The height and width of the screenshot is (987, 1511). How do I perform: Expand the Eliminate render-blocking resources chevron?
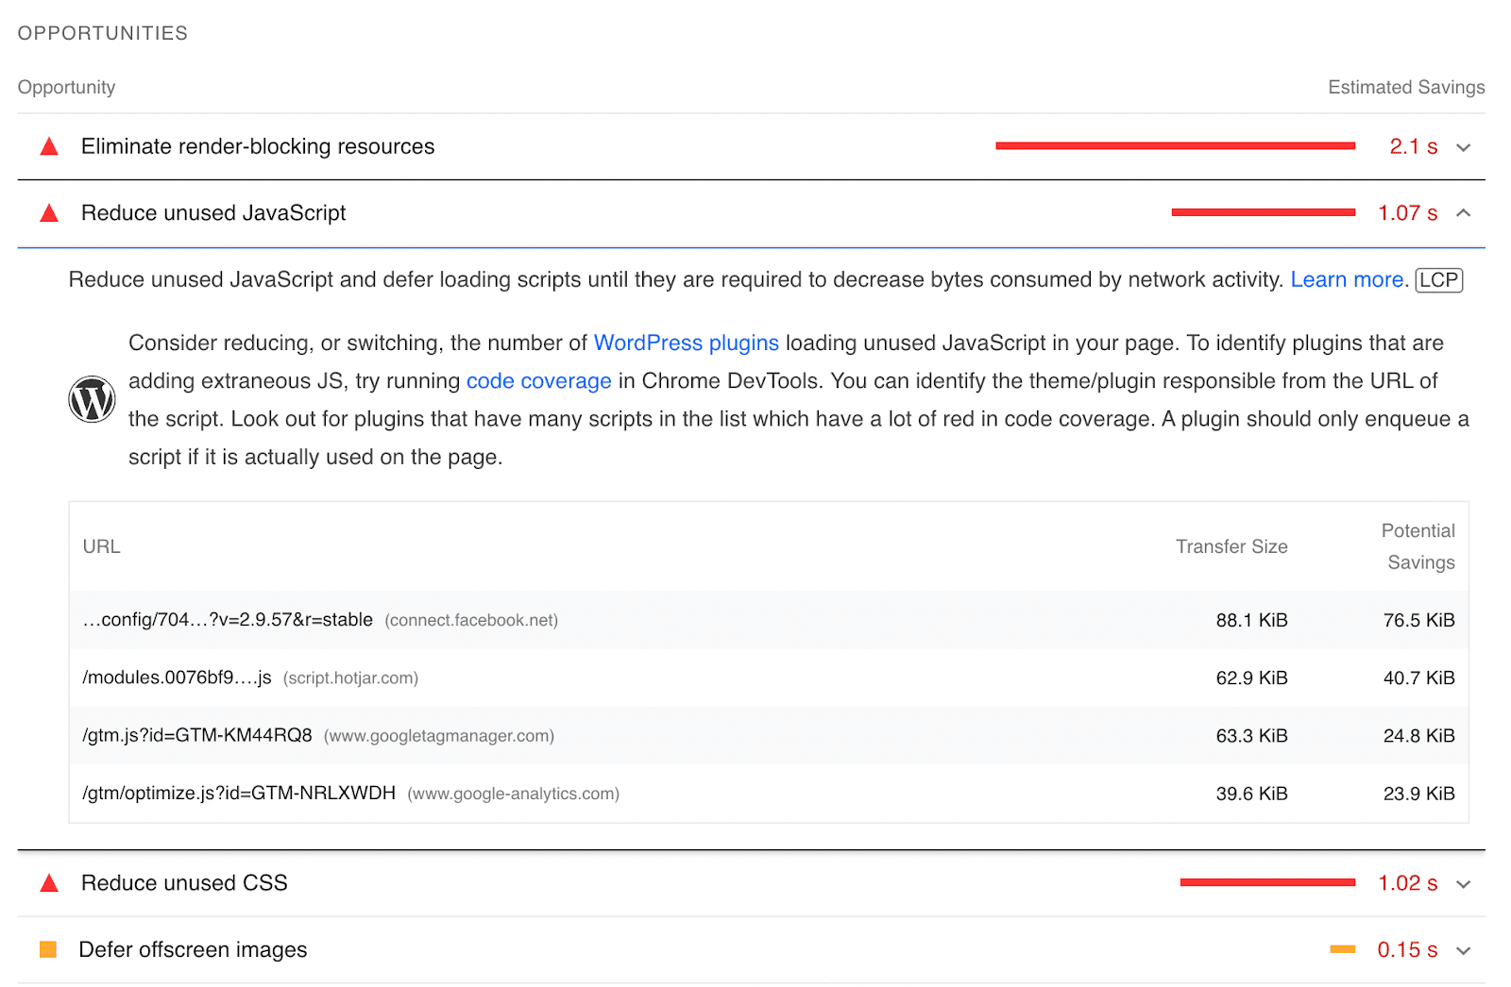point(1464,147)
